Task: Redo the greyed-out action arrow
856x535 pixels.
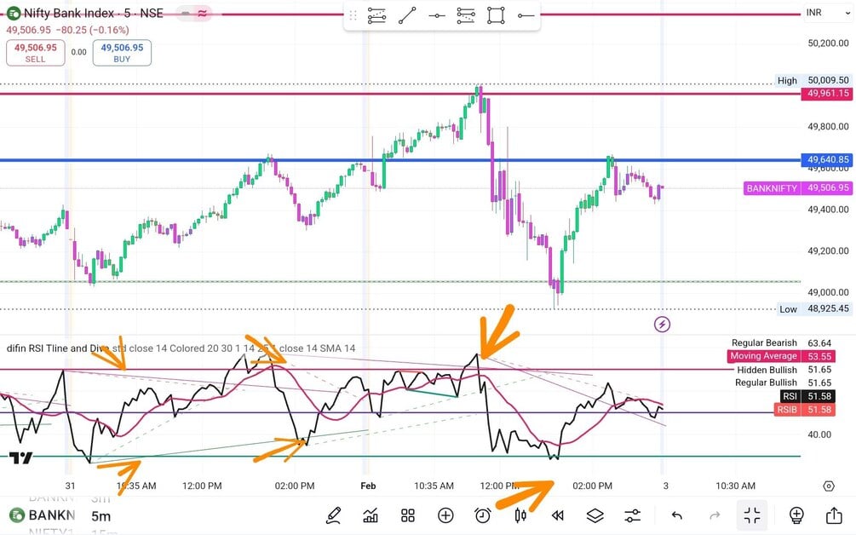Action: pyautogui.click(x=714, y=515)
